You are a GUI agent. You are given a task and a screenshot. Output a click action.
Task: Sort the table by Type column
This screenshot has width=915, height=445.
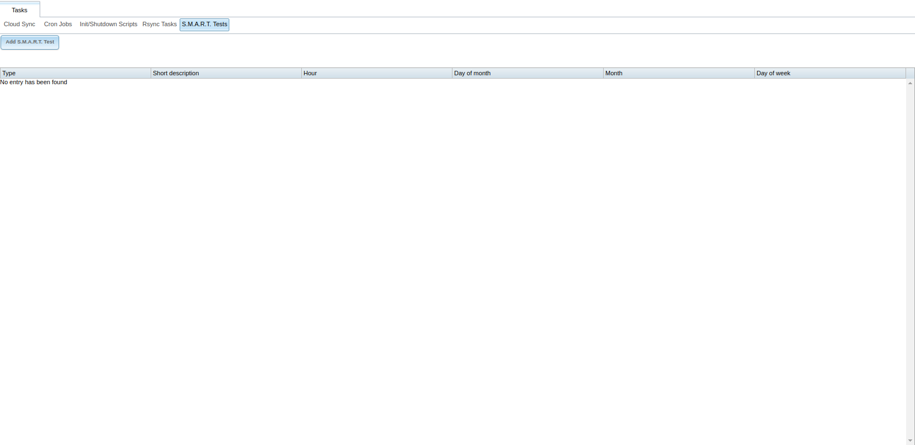[75, 73]
